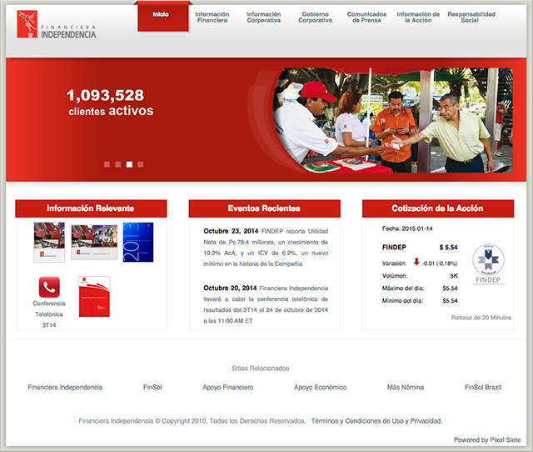Read the Octubre 23, 2014 event
The image size is (533, 452).
point(266,248)
